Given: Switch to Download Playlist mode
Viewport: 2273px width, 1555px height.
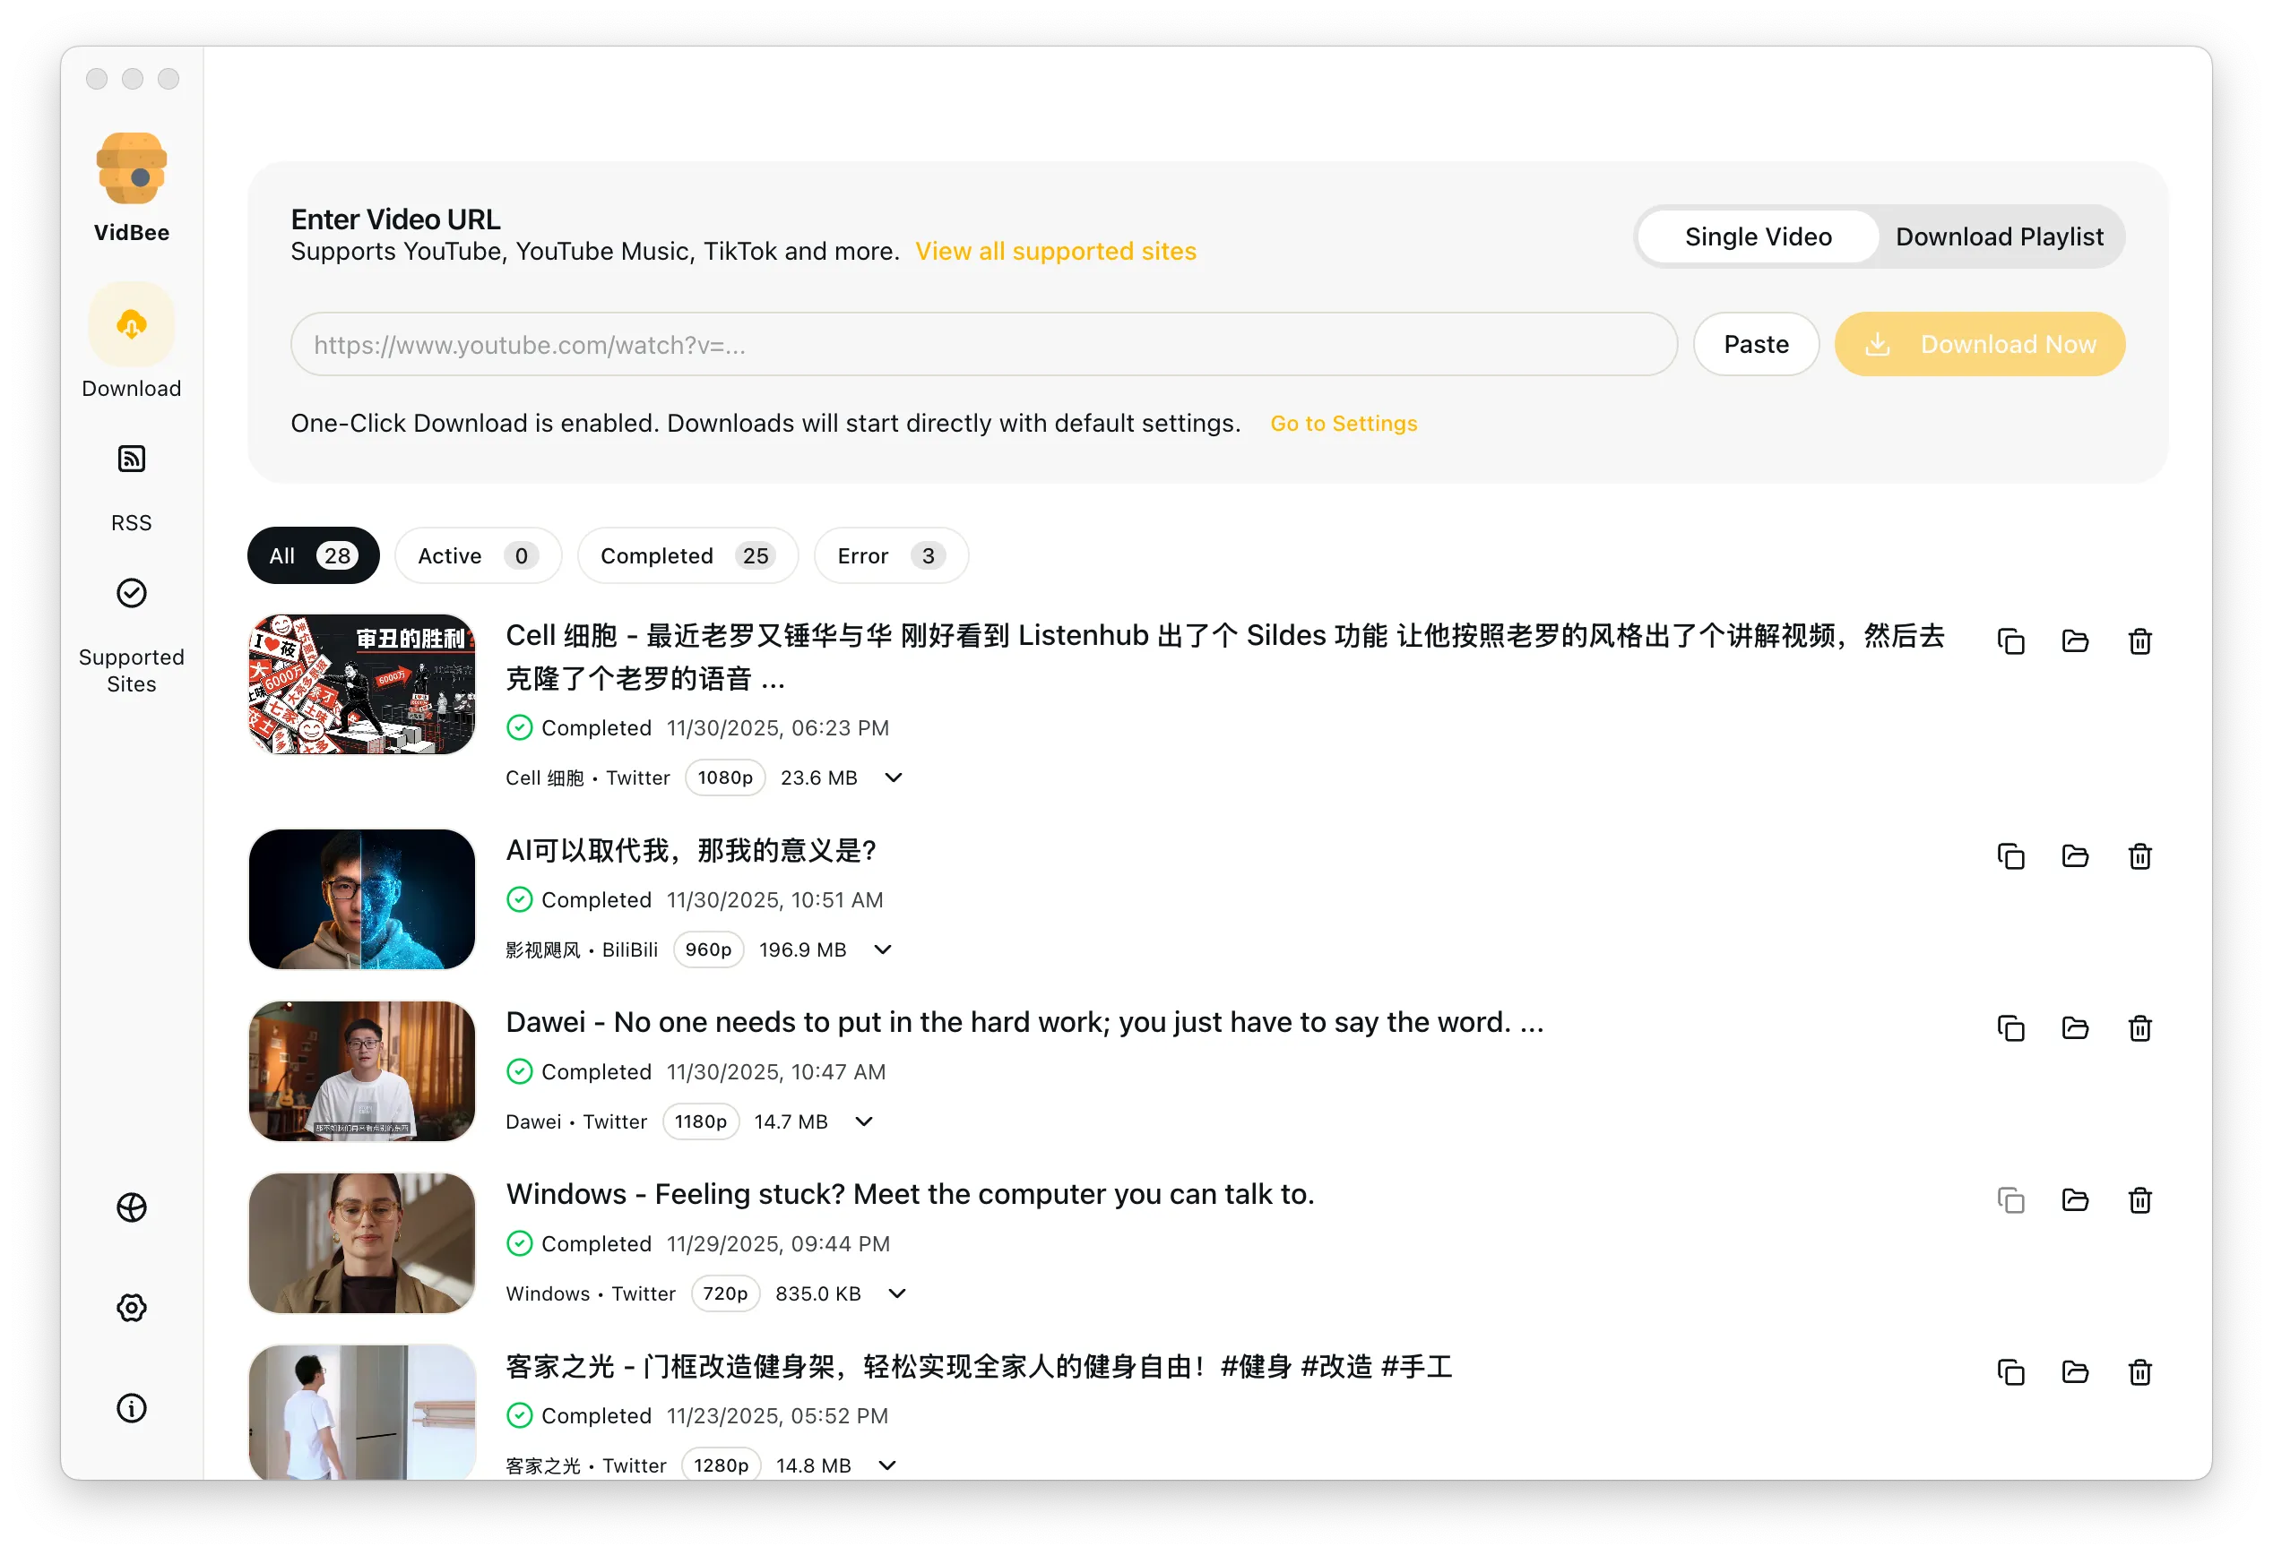Looking at the screenshot, I should pyautogui.click(x=1999, y=236).
